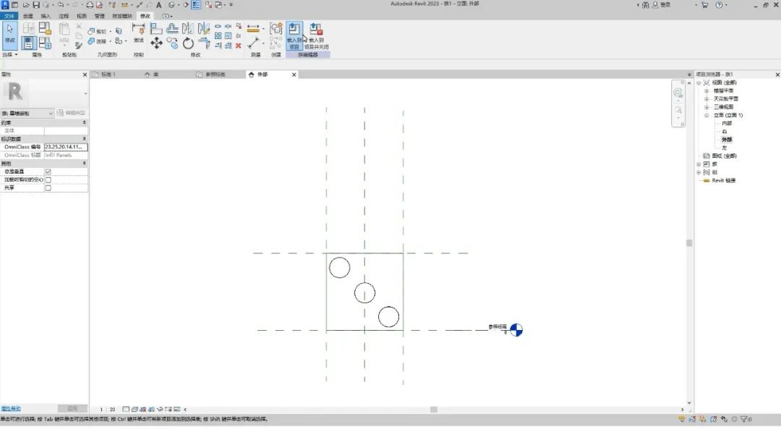Collapse the Elevations (Elevation 1) node
The width and height of the screenshot is (781, 440).
point(707,115)
